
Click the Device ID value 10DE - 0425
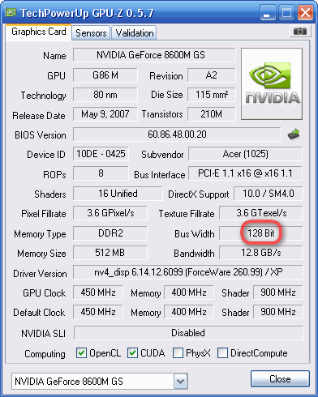(101, 154)
